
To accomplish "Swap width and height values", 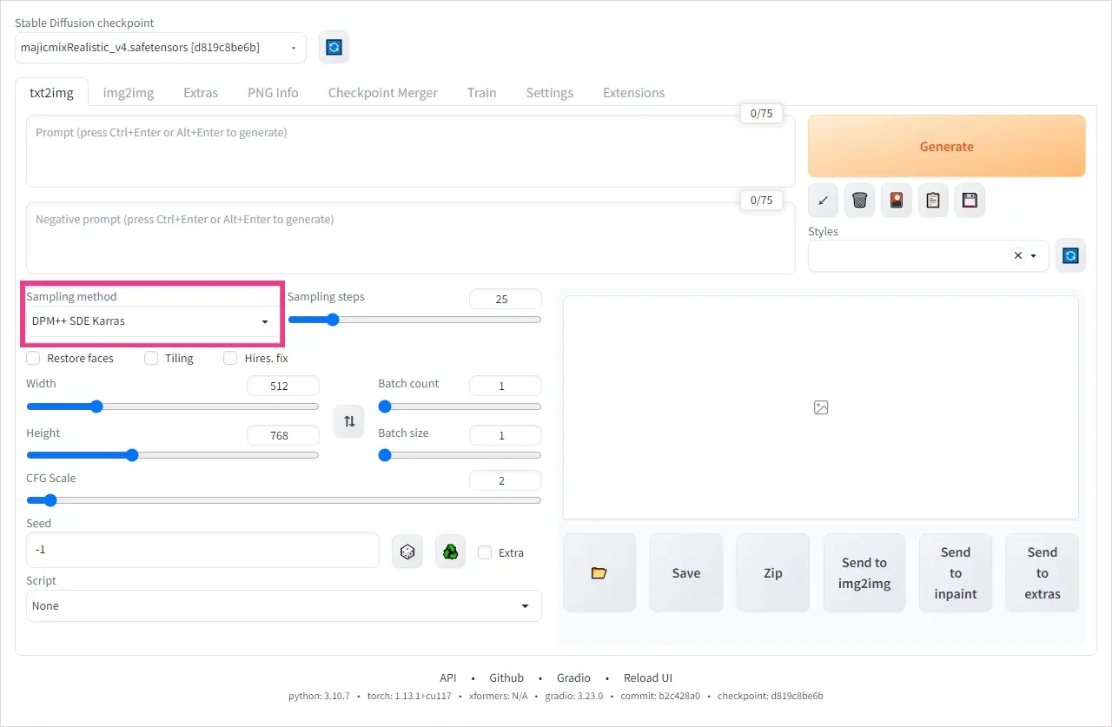I will [349, 421].
